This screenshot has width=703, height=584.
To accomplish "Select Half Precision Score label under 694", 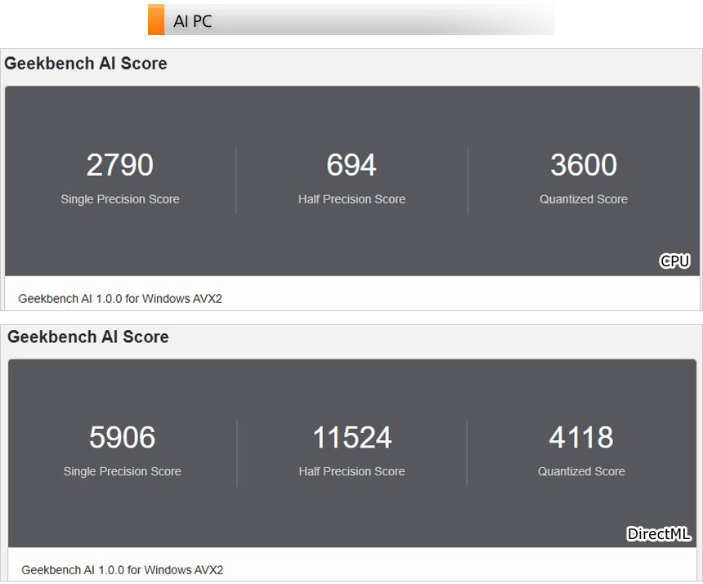I will (x=352, y=198).
